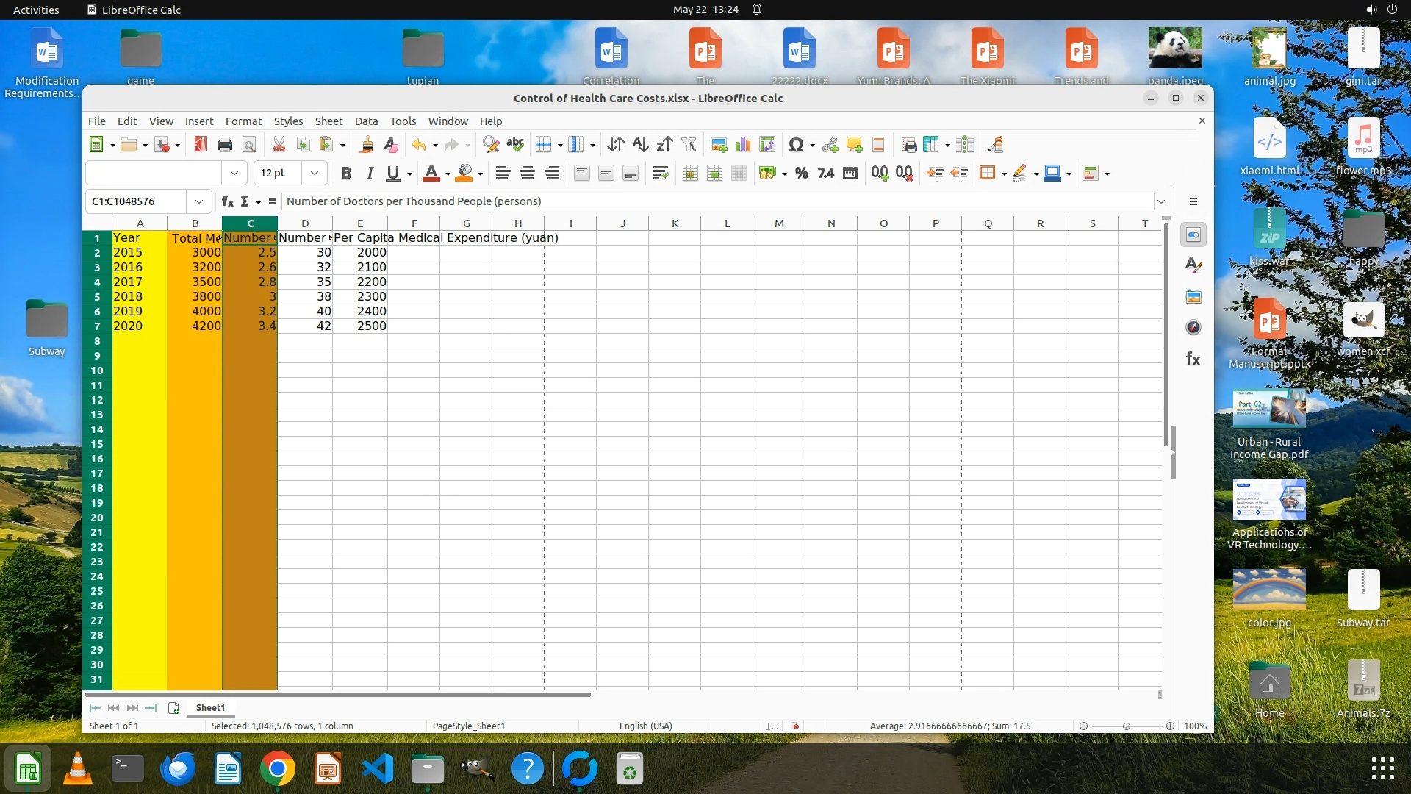
Task: Click the Clone Formatting paintbrush icon
Action: 366,145
